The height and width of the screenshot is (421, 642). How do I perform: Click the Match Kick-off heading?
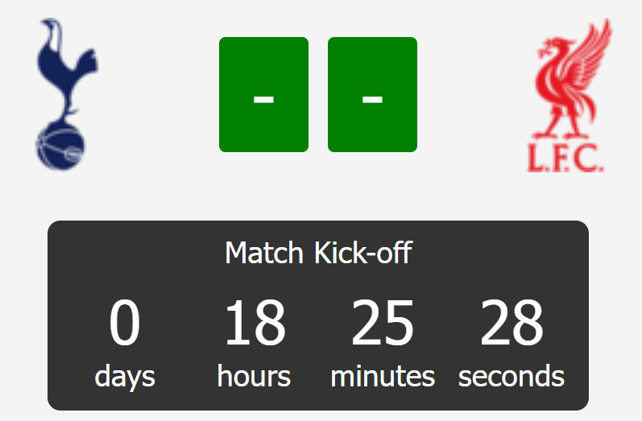(x=318, y=253)
